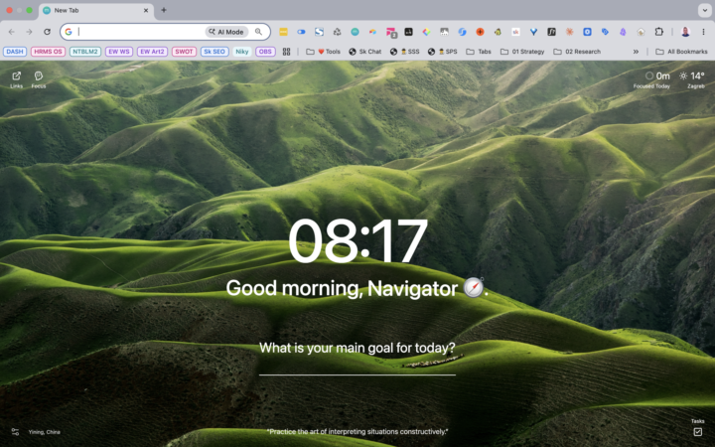
Task: Open the DASH bookmark
Action: (15, 52)
